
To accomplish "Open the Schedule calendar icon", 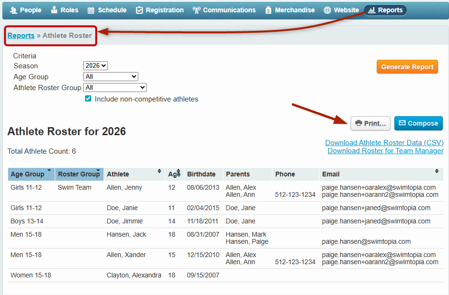I will [x=91, y=10].
